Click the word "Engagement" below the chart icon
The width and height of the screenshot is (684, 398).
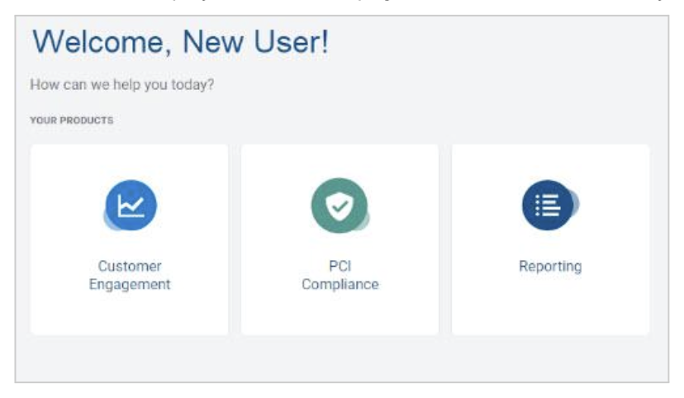click(x=130, y=285)
